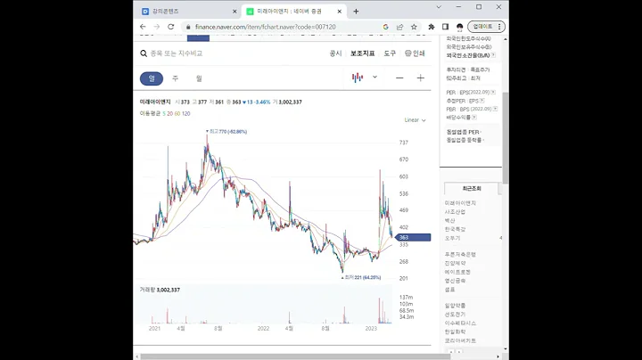Open the 보조지표 menu
The height and width of the screenshot is (360, 642).
click(362, 53)
